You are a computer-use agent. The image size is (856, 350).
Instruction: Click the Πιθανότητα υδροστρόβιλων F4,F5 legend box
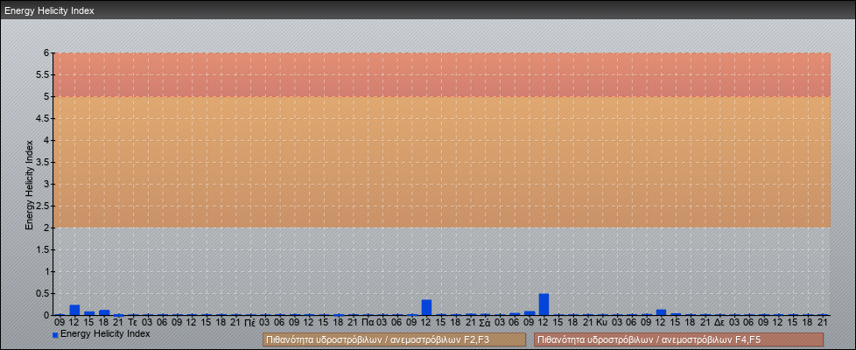point(678,339)
